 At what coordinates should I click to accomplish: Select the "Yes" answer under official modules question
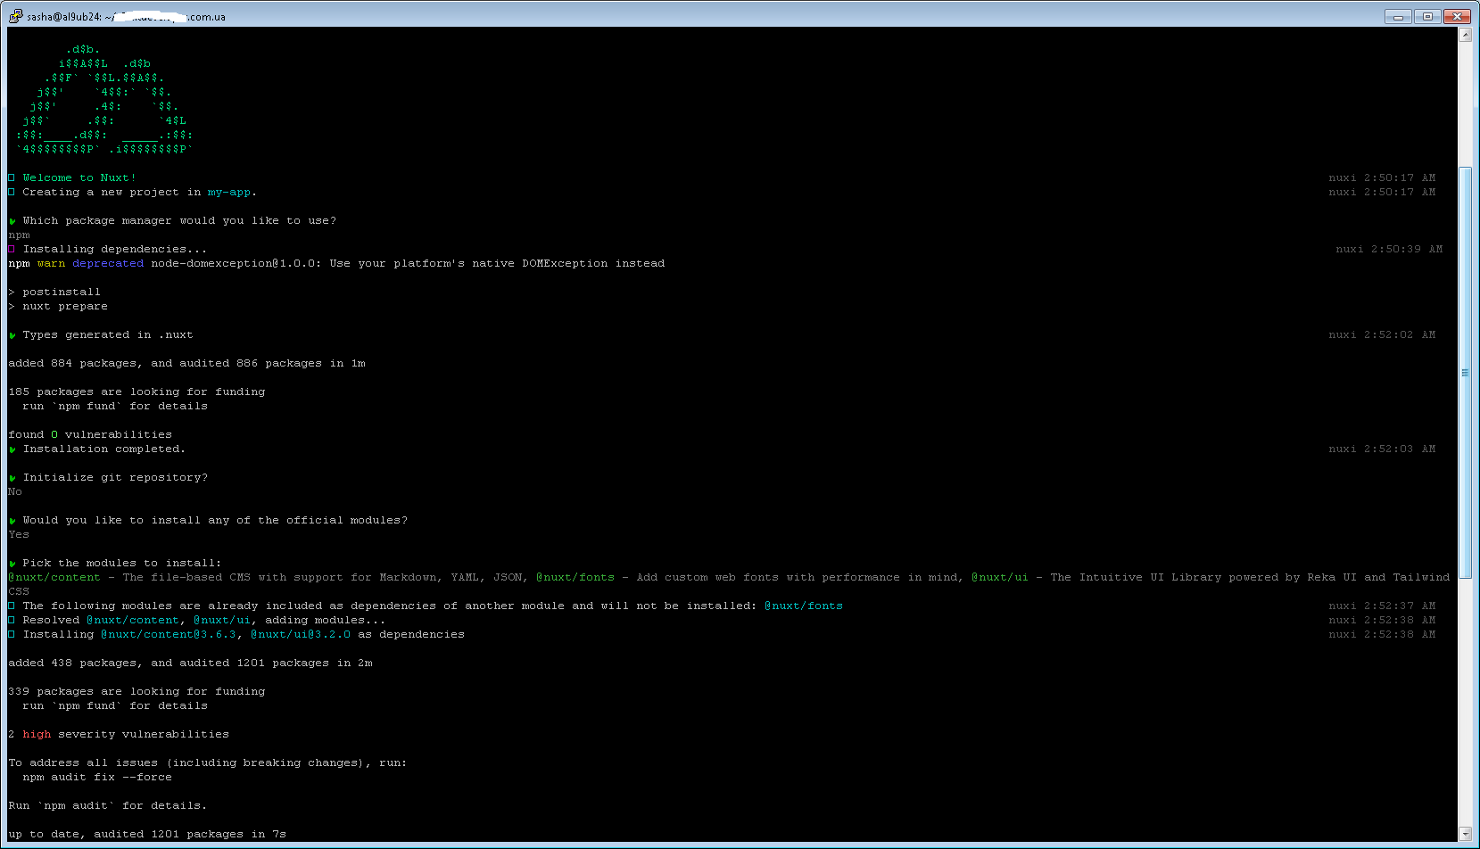coord(19,534)
